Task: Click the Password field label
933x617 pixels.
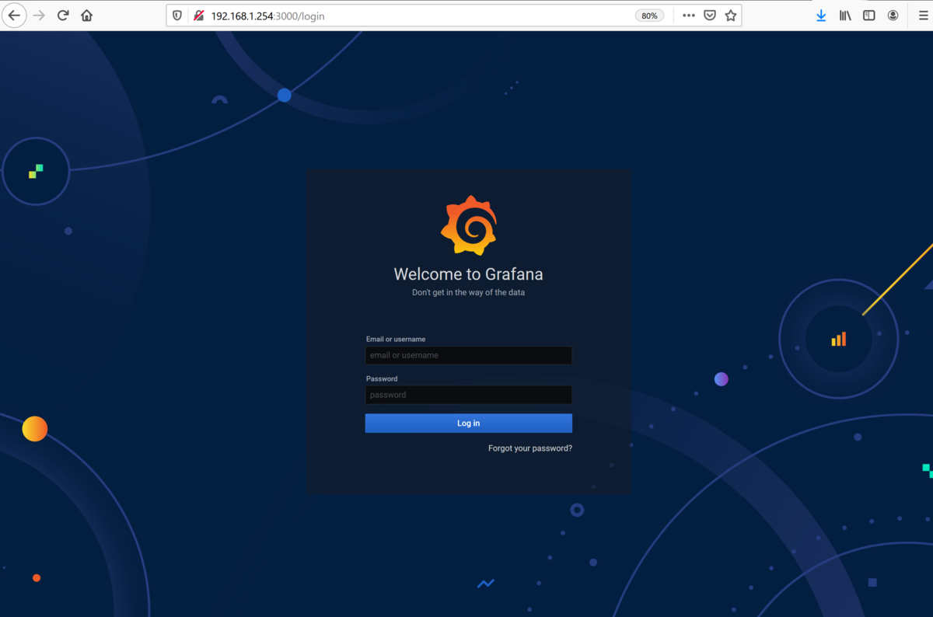Action: click(x=382, y=378)
